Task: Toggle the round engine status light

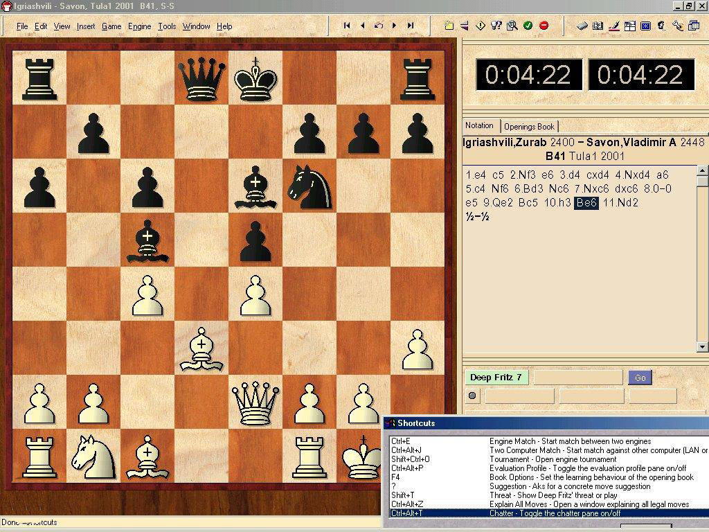Action: tap(473, 396)
